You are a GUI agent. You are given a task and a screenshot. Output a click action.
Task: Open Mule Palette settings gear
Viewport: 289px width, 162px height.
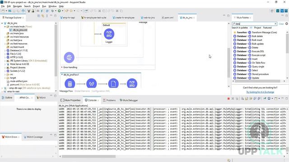pyautogui.click(x=287, y=24)
